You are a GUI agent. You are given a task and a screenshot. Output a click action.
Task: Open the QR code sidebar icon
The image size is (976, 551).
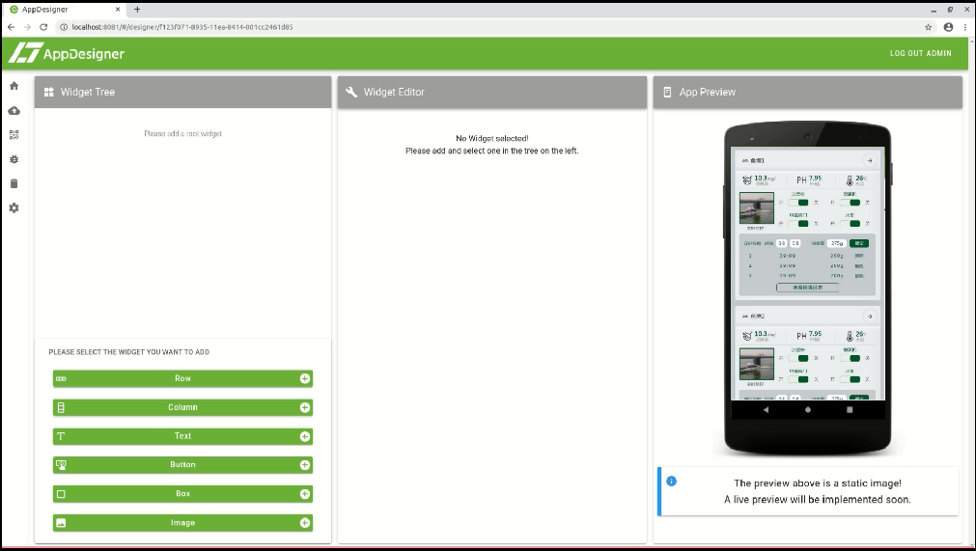pos(14,135)
